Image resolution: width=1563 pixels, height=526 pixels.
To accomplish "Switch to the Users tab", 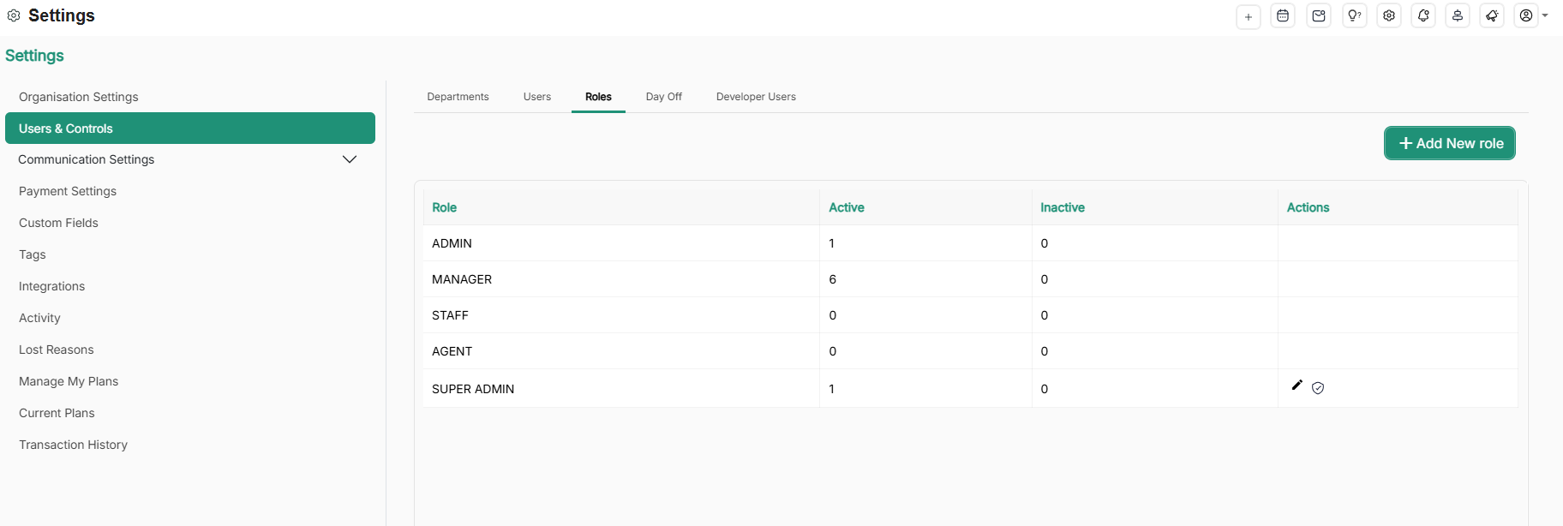I will click(537, 97).
